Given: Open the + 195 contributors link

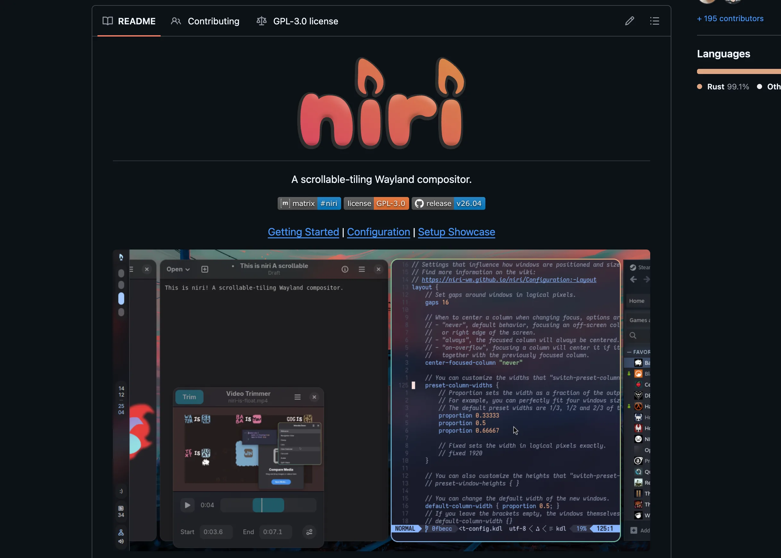Looking at the screenshot, I should point(730,19).
